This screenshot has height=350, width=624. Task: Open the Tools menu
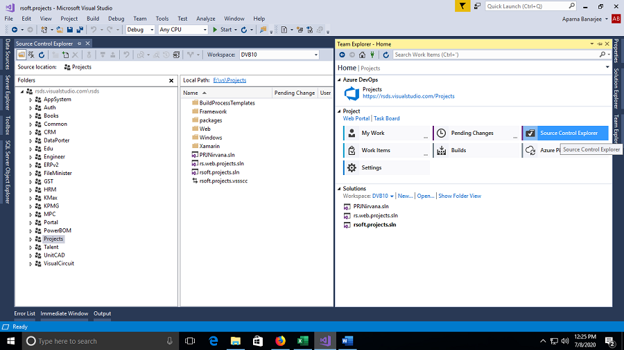click(162, 19)
